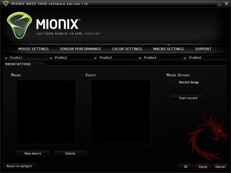The height and width of the screenshot is (173, 231).
Task: Select the Profile3 label
Action: pos(106,58)
